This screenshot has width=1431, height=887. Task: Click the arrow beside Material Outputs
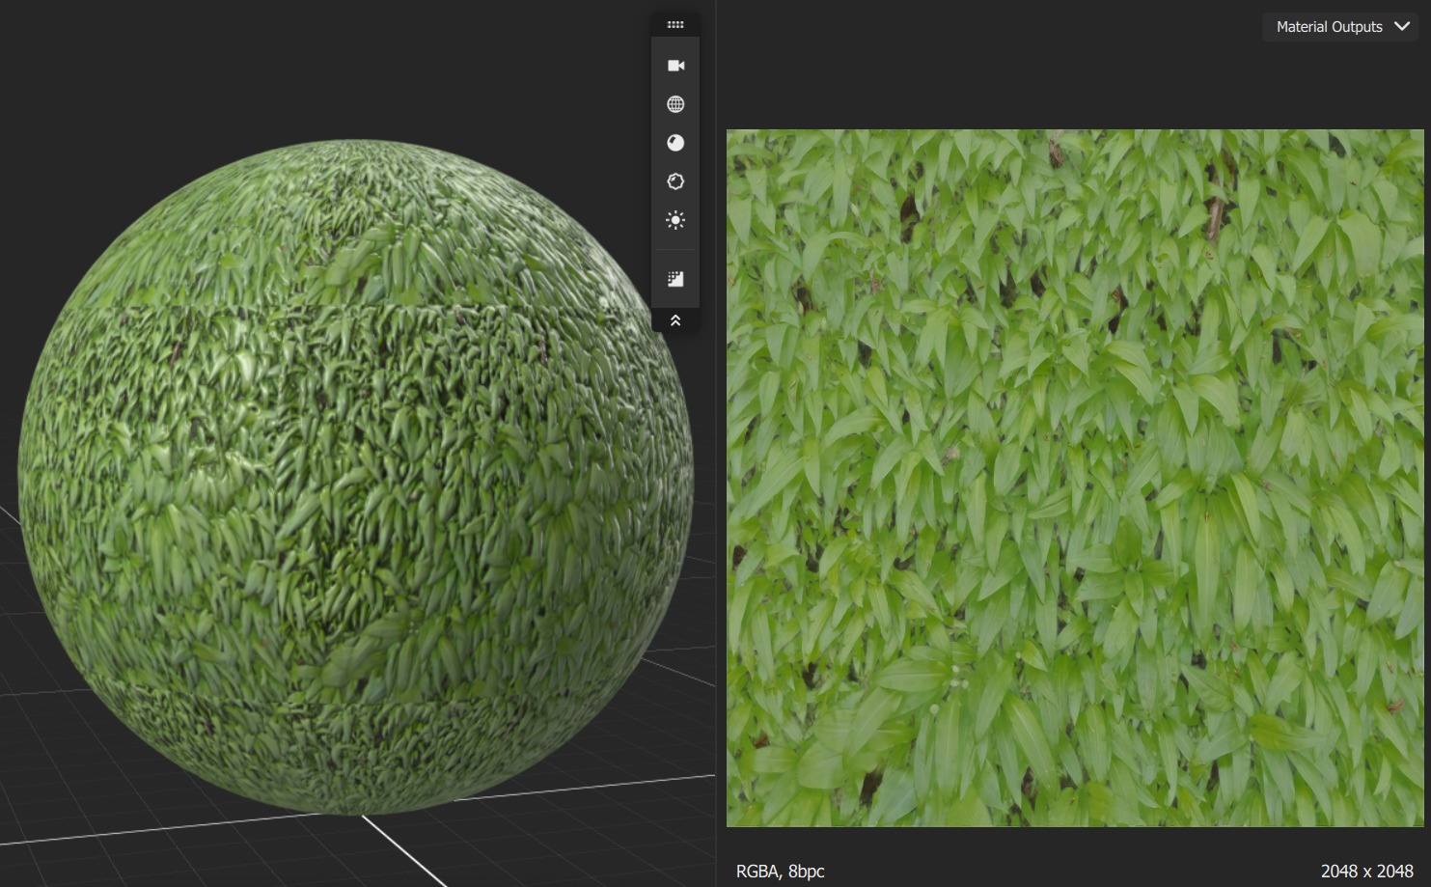1402,27
